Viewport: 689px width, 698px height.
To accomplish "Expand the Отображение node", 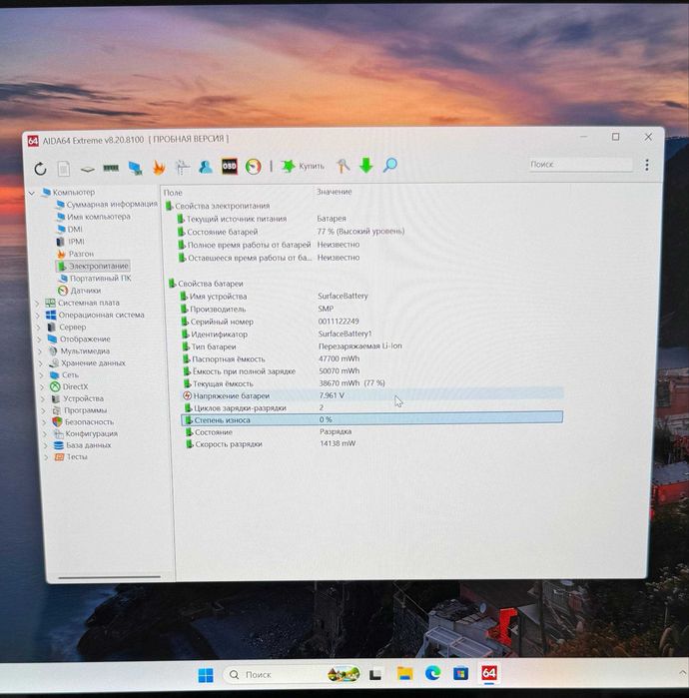I will pos(39,340).
